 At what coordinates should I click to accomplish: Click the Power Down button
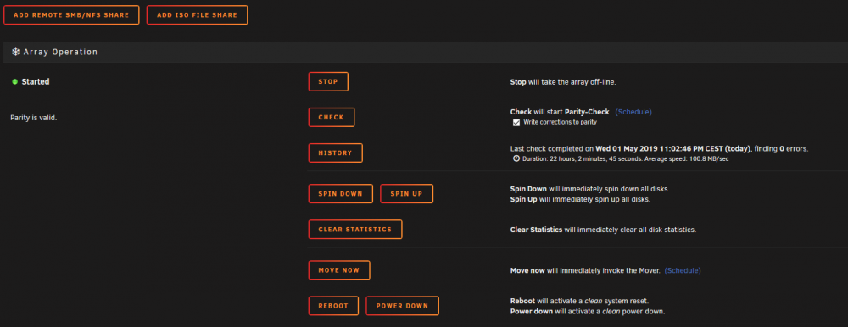point(402,306)
